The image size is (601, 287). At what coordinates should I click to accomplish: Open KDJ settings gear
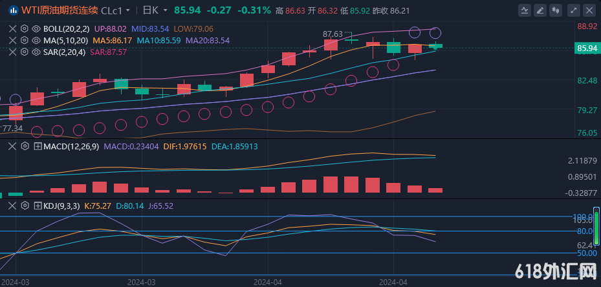(25, 206)
